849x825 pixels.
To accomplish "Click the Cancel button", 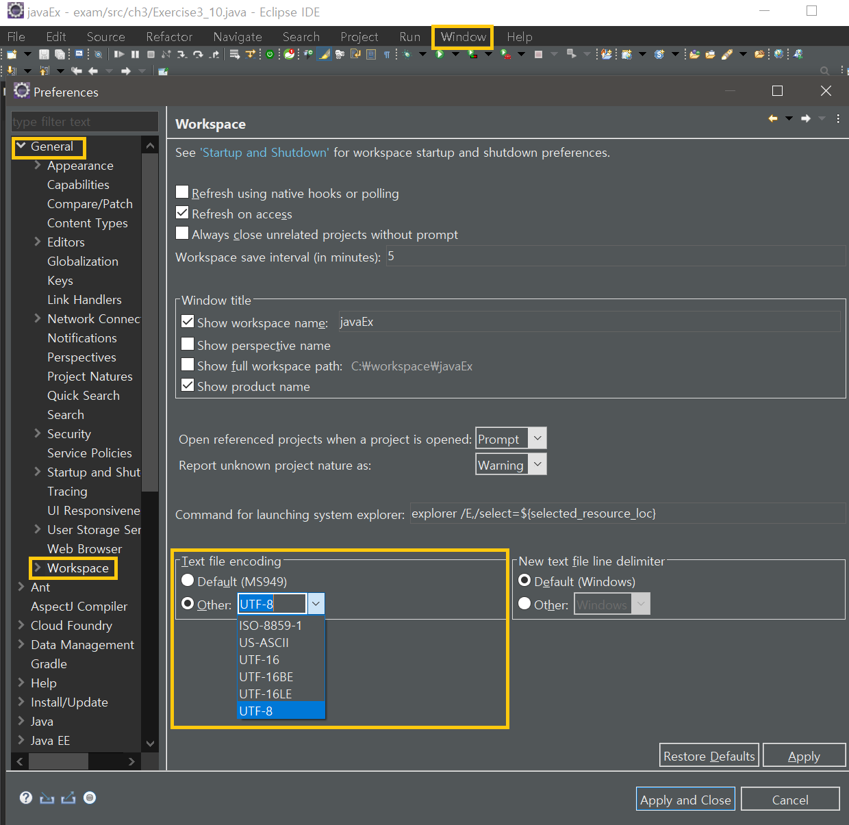I will tap(790, 800).
